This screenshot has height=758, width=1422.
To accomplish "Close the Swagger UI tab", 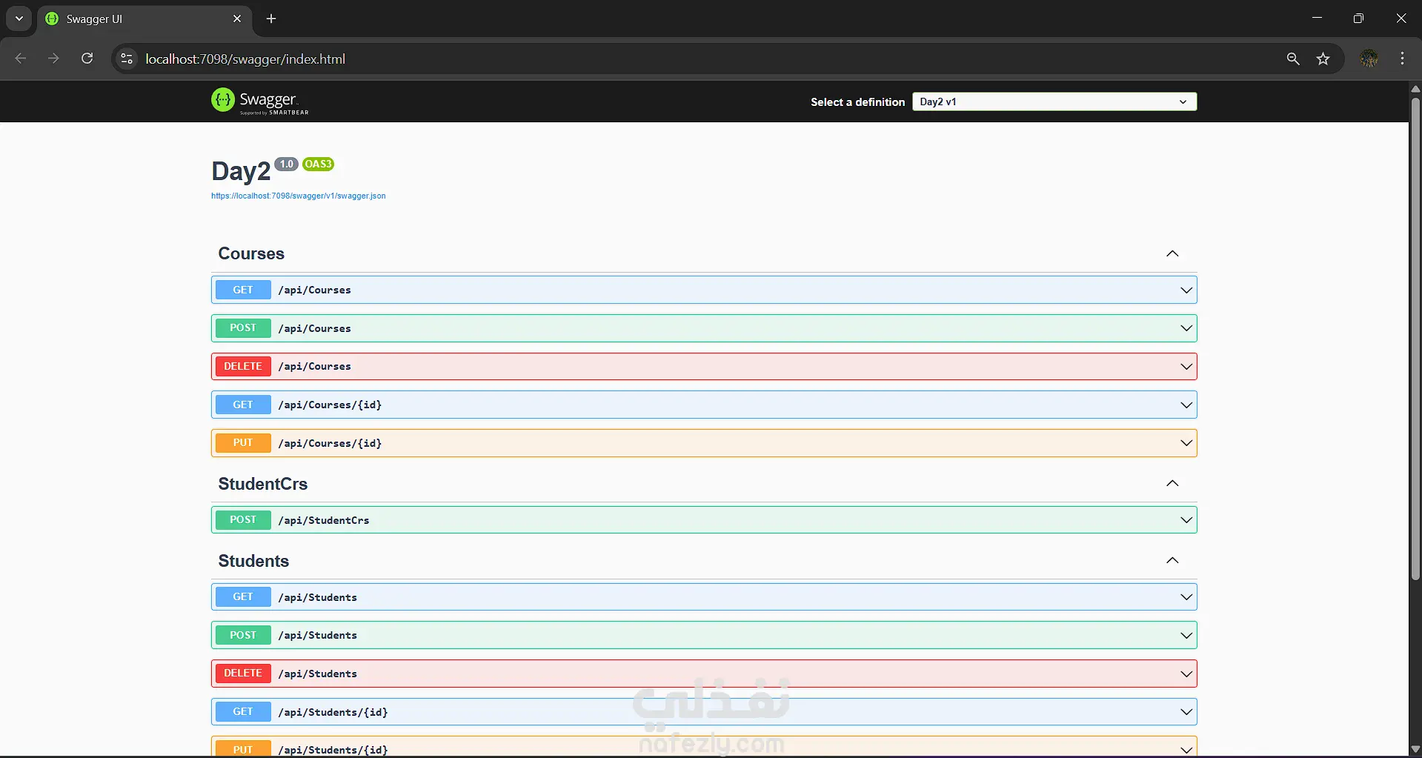I will point(237,19).
